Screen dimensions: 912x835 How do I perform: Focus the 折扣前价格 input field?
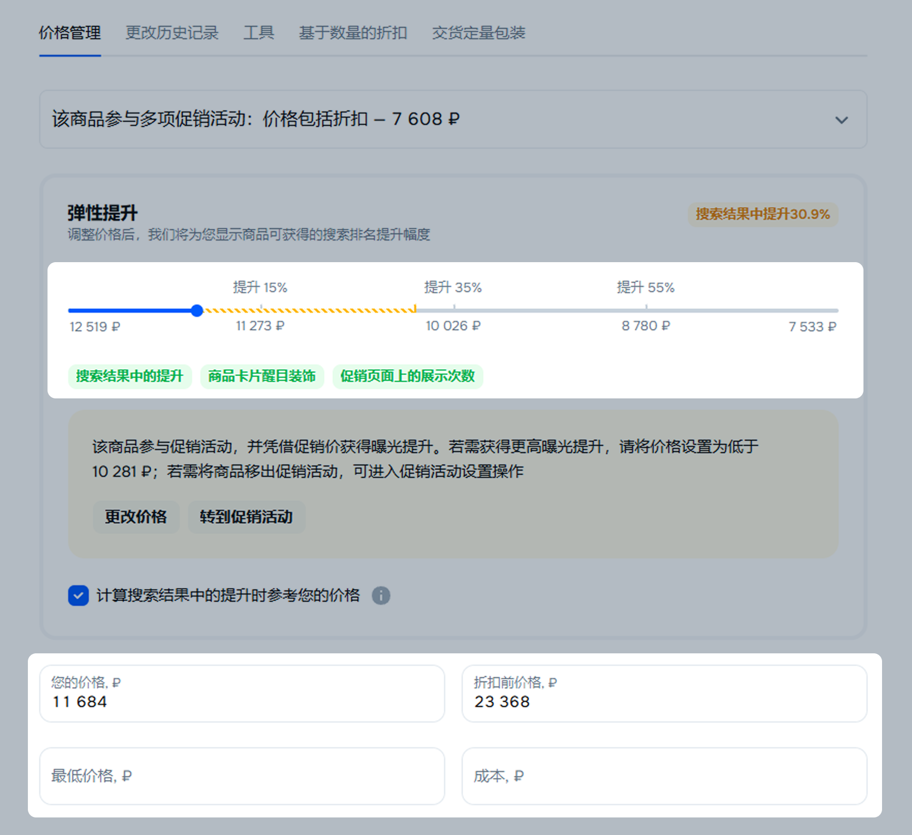point(664,694)
